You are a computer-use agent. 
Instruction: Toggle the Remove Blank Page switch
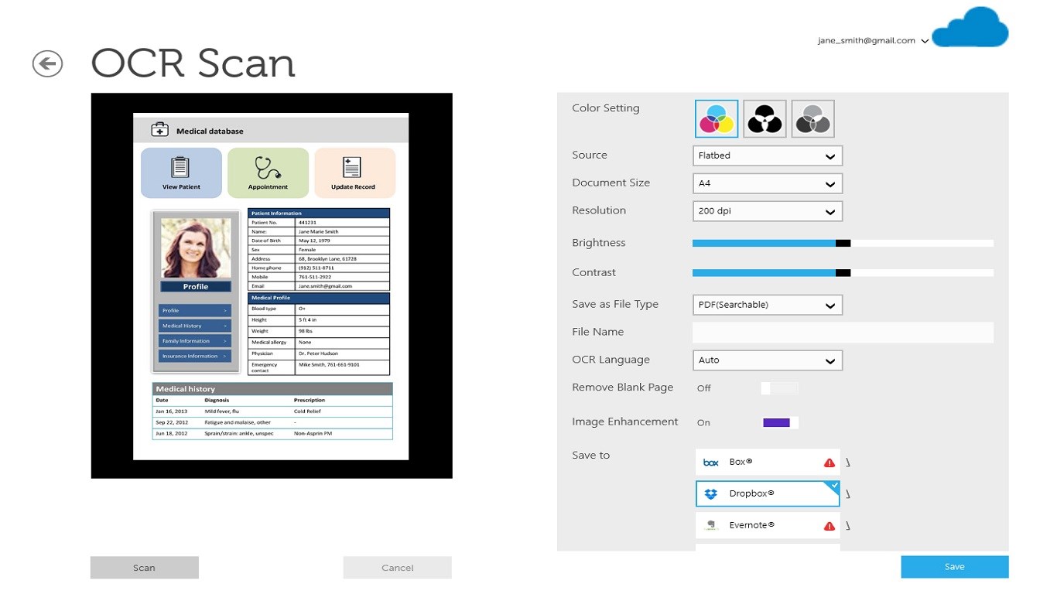(x=779, y=388)
